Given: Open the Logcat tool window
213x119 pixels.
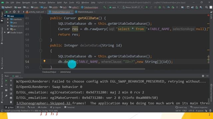Looking at the screenshot, I should (56, 107).
